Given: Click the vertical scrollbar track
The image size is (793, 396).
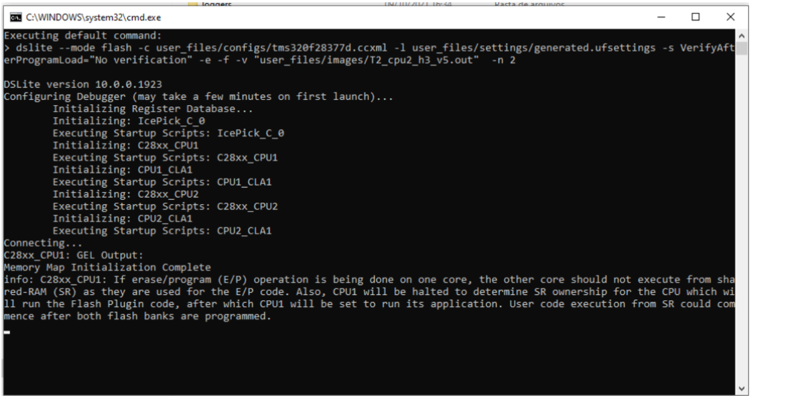Looking at the screenshot, I should [742, 209].
